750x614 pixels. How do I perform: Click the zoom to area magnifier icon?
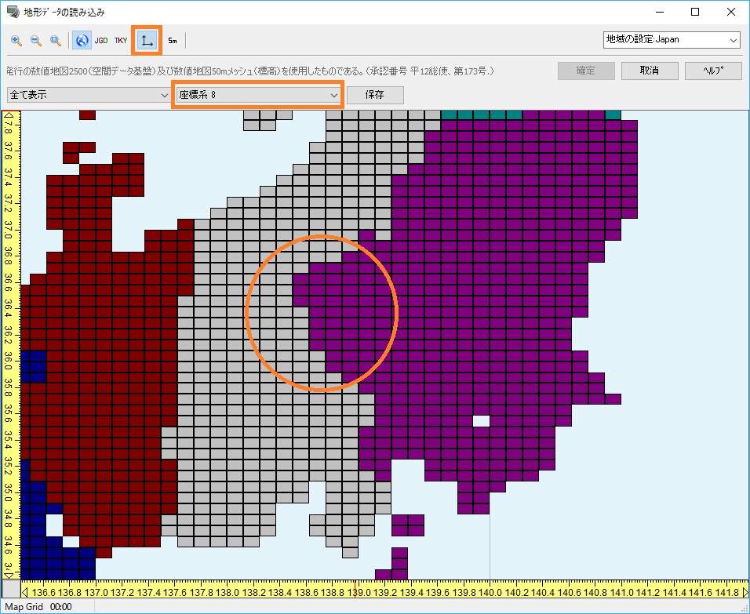56,41
